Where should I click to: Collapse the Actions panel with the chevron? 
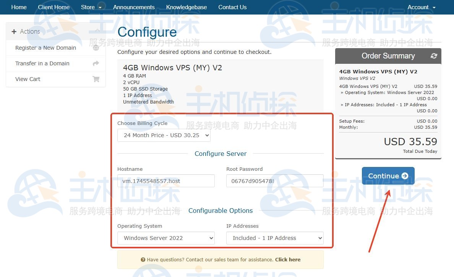click(x=97, y=31)
